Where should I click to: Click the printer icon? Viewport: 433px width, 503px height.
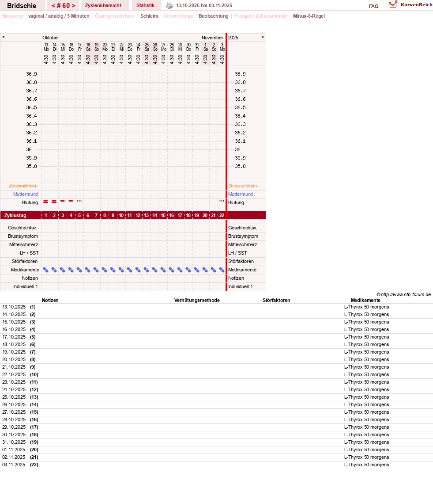tap(169, 5)
